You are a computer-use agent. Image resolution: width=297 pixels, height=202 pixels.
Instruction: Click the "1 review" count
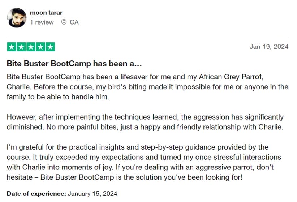[42, 22]
